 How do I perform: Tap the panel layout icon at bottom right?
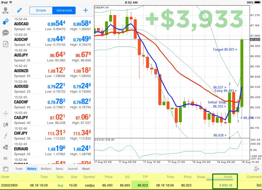pos(256,169)
